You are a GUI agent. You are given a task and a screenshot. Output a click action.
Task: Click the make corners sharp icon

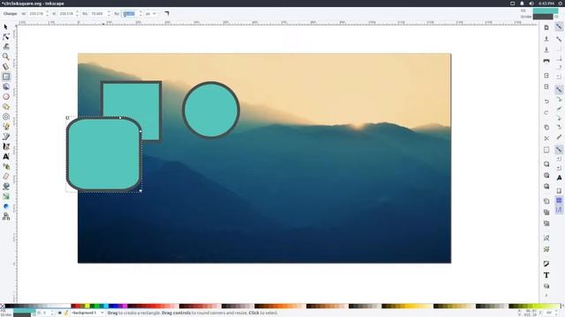[167, 14]
